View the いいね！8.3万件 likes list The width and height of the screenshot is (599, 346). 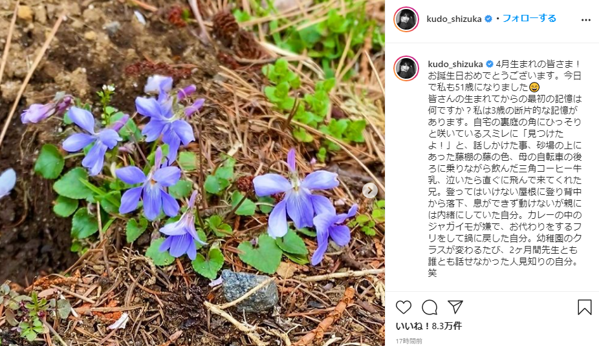429,326
